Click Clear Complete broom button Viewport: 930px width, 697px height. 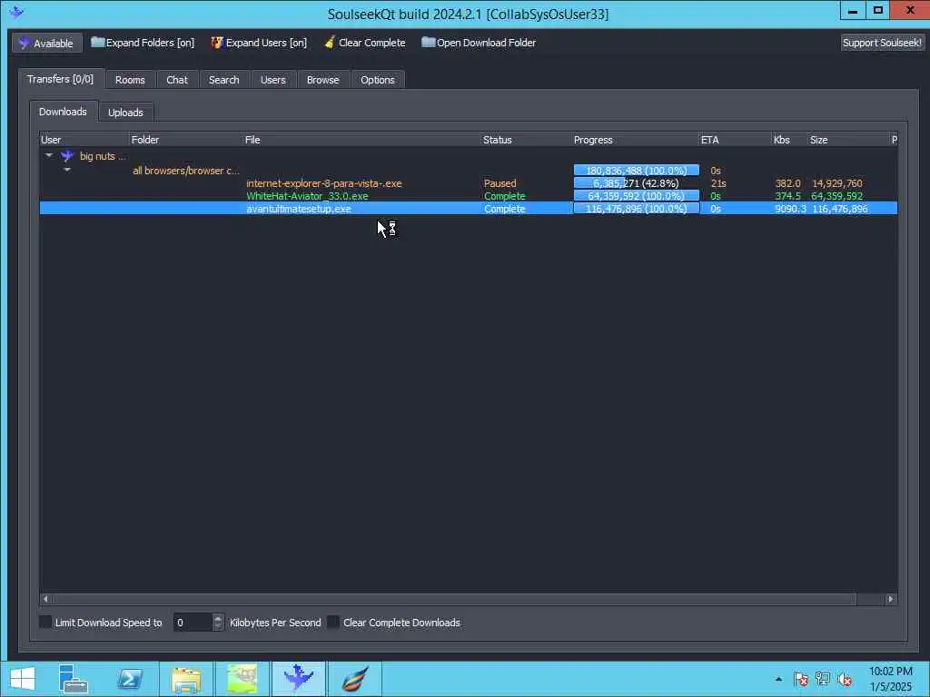tap(365, 43)
